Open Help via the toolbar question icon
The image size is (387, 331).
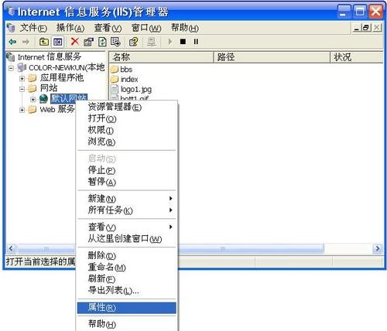134,42
